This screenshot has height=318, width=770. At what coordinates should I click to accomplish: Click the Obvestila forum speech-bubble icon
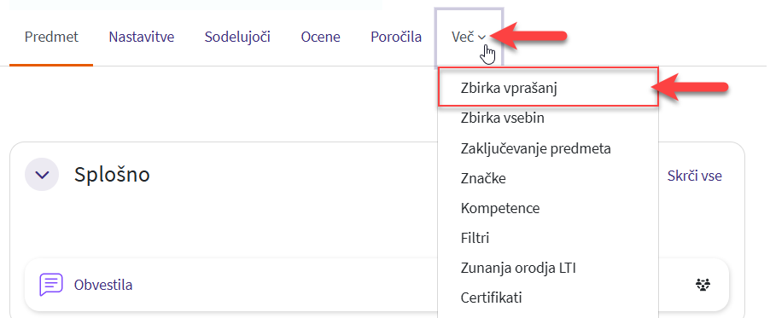[51, 285]
